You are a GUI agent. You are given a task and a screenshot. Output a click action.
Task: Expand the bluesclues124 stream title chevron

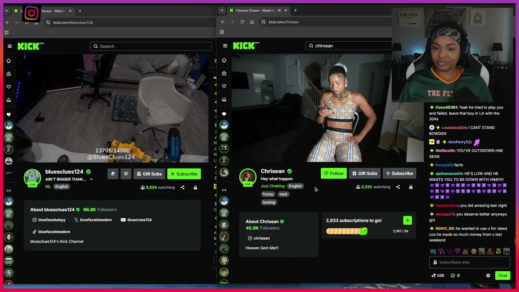(x=91, y=179)
